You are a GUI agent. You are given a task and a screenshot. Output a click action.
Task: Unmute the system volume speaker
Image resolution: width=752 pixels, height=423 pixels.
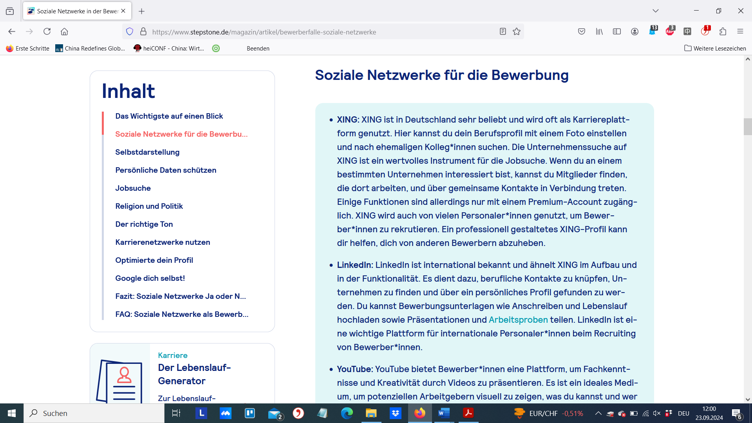click(x=657, y=413)
